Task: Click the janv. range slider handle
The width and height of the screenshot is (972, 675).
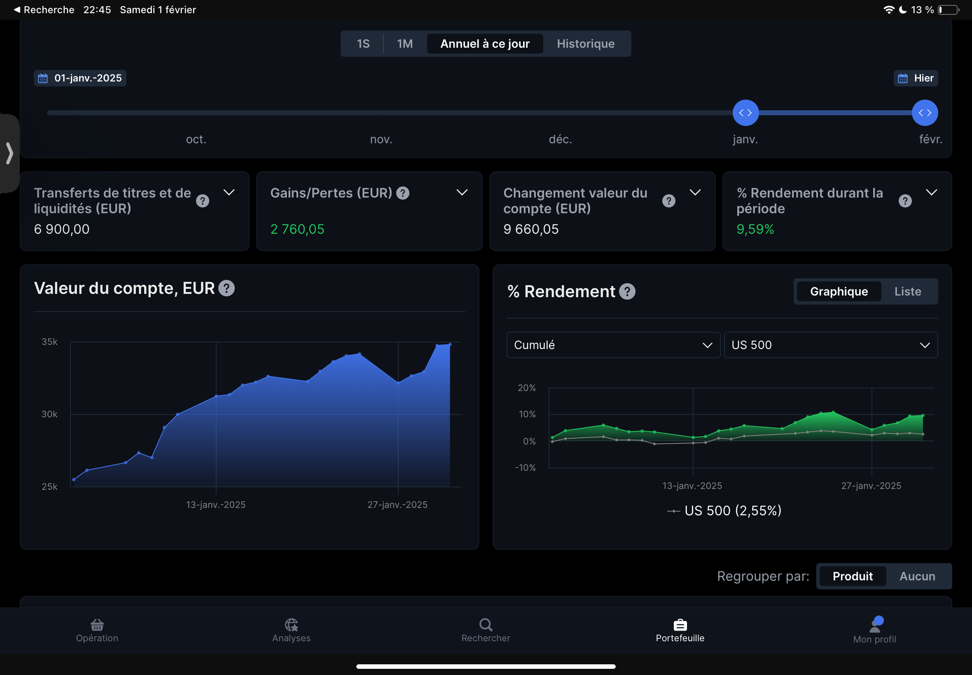Action: pyautogui.click(x=745, y=113)
